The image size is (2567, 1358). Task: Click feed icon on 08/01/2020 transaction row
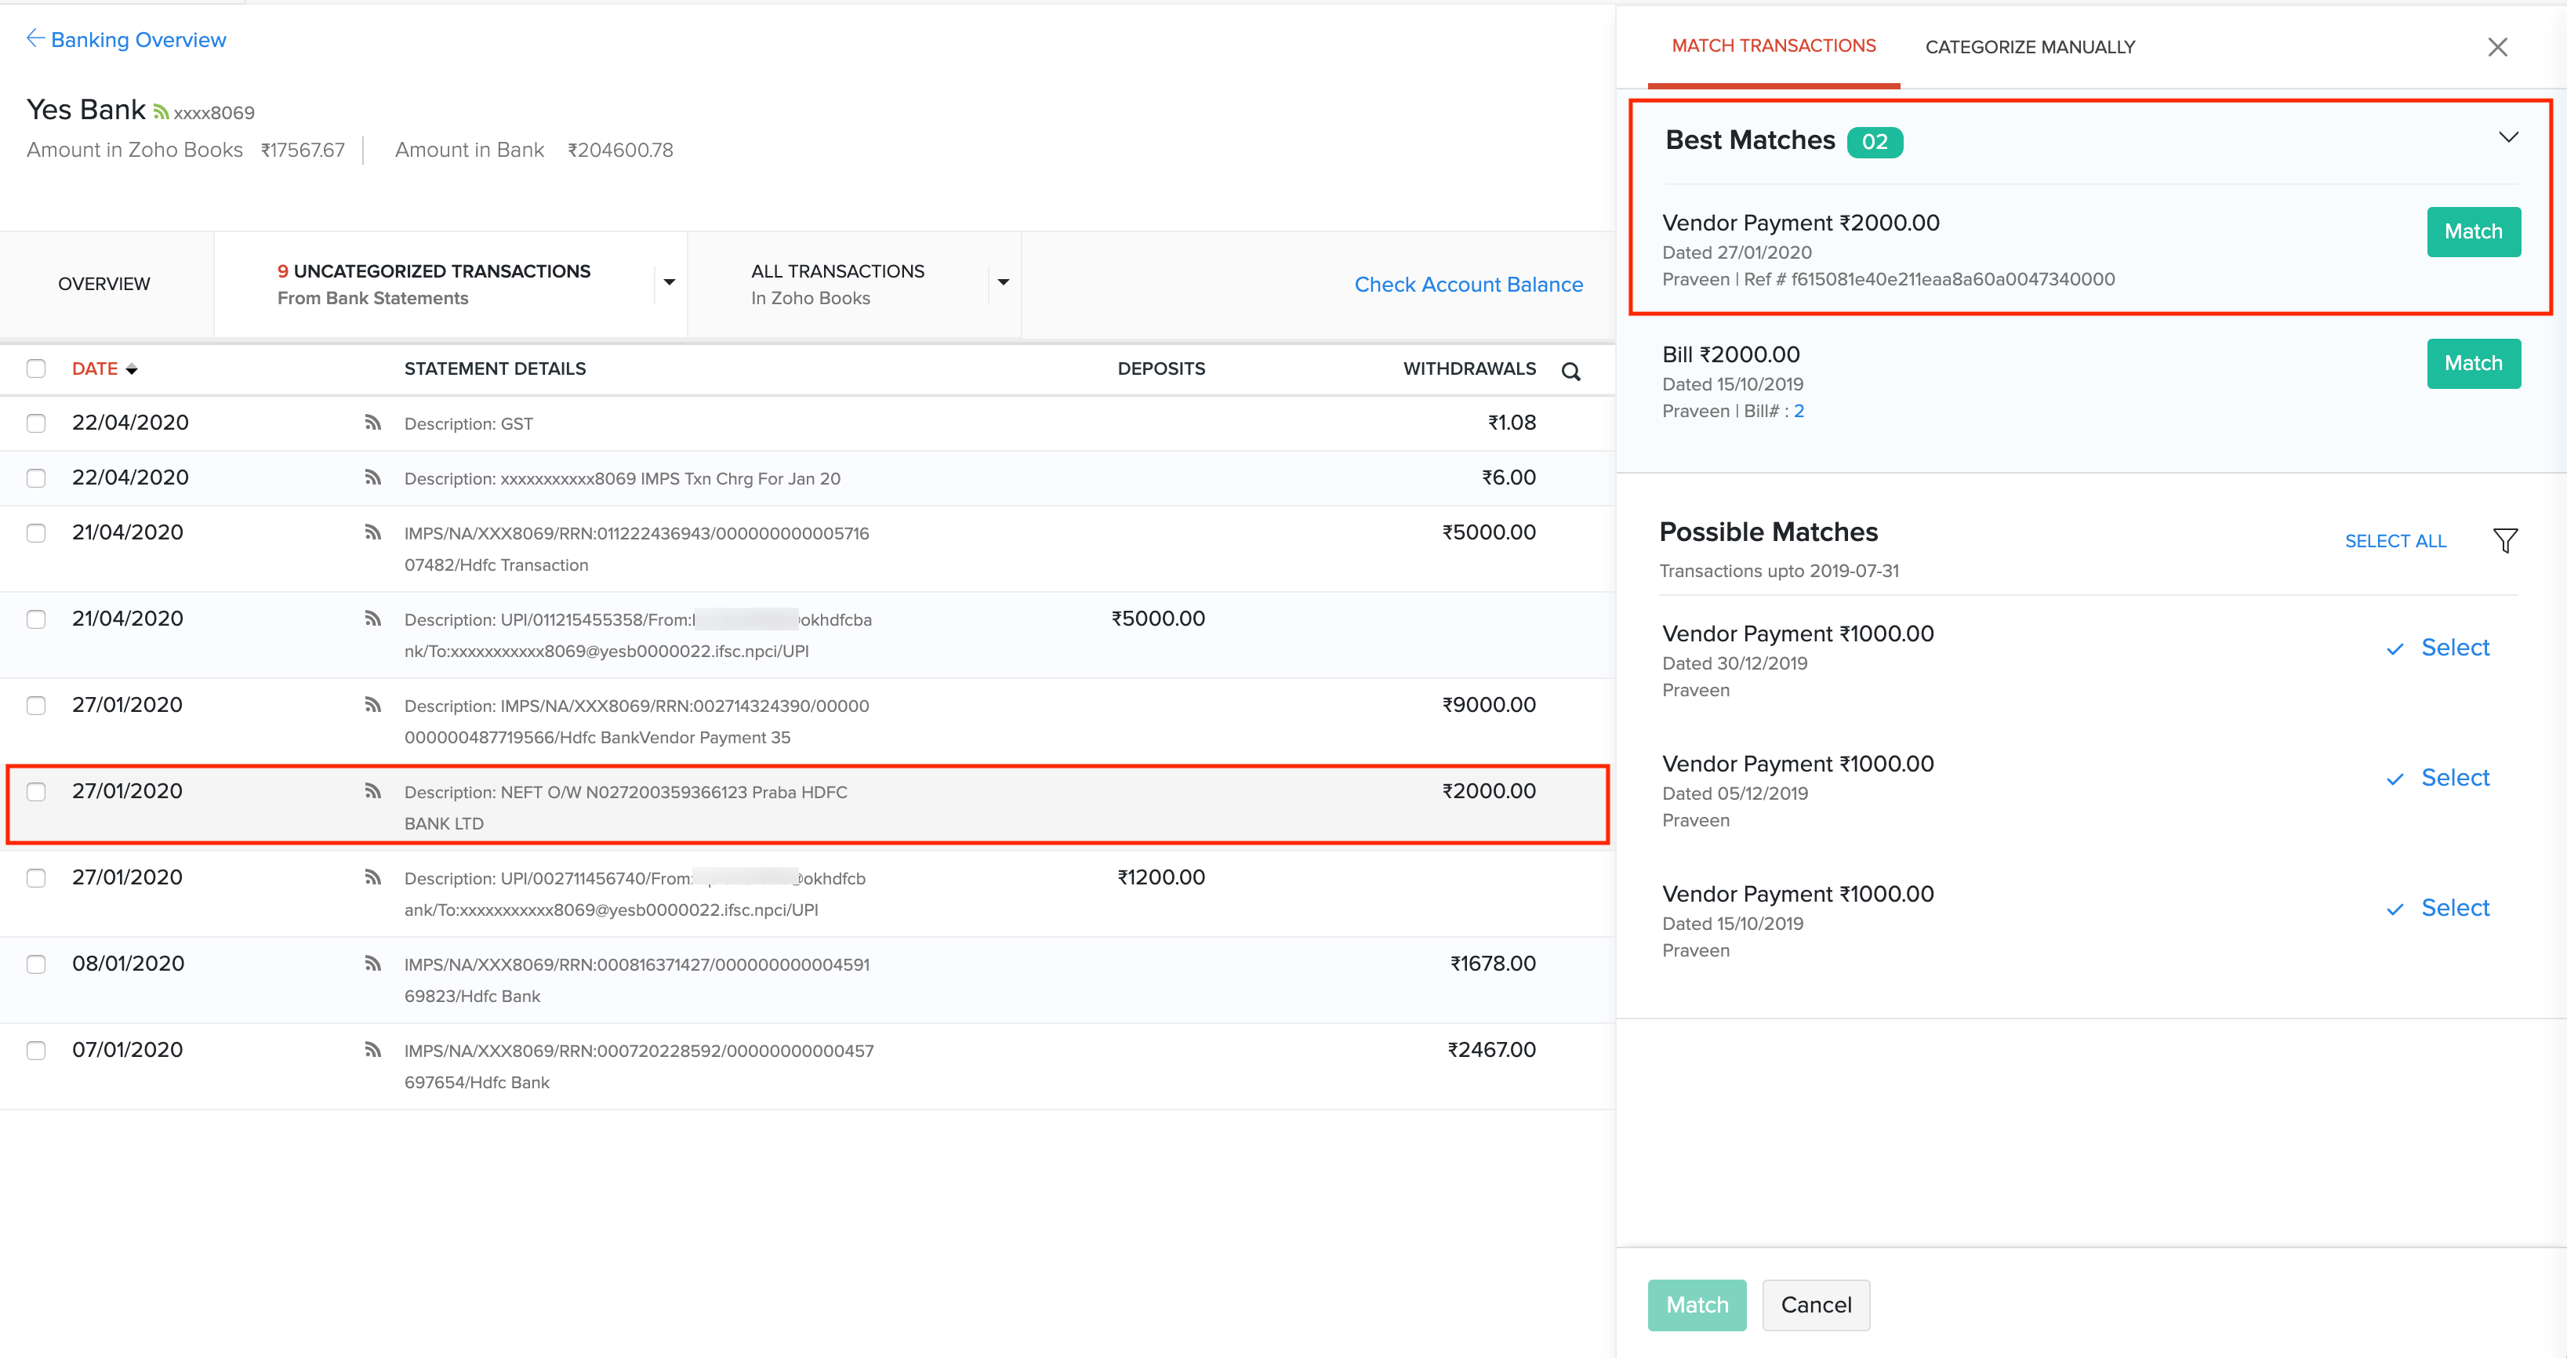[x=372, y=964]
